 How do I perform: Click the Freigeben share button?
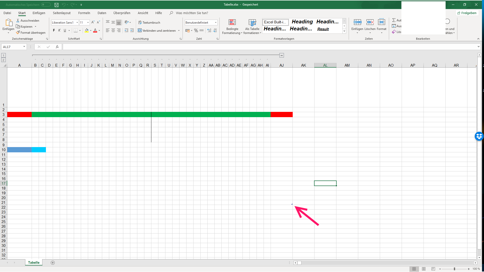pyautogui.click(x=467, y=13)
